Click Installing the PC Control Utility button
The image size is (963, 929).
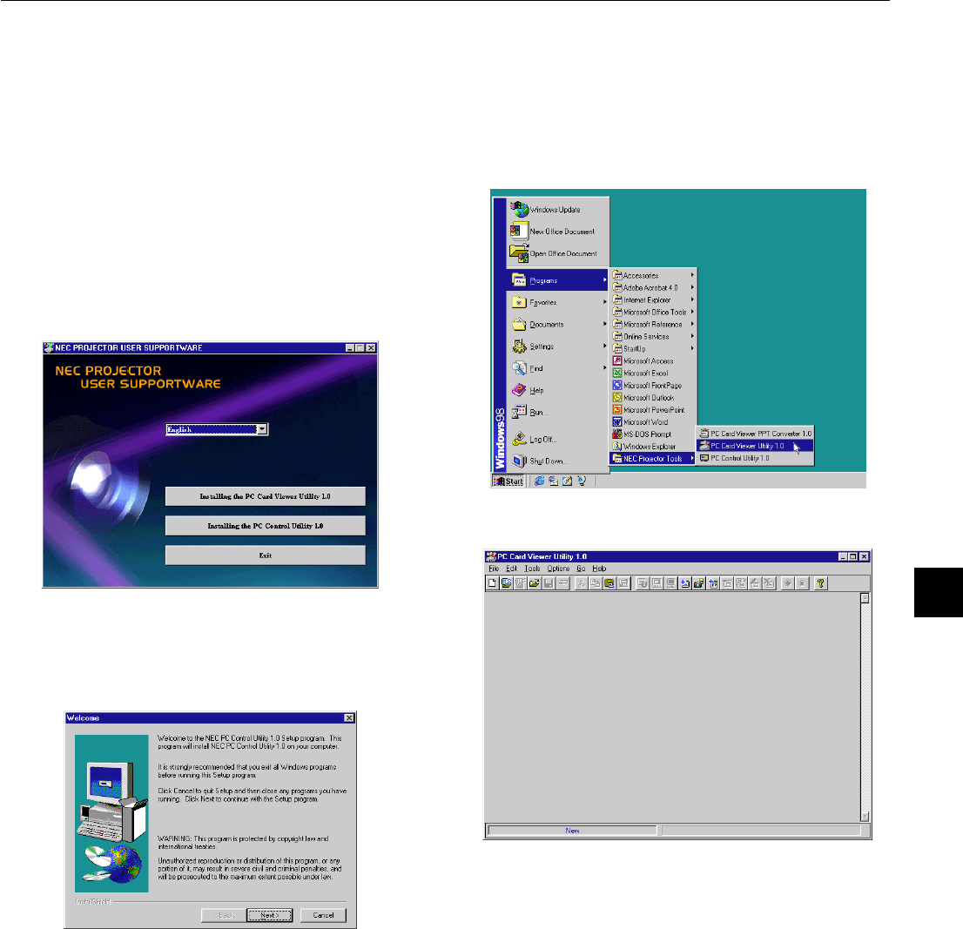tap(266, 526)
